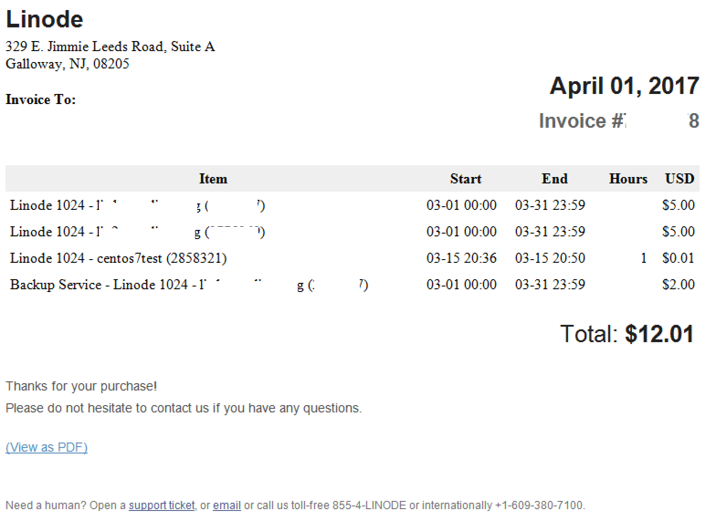Image resolution: width=716 pixels, height=521 pixels.
Task: Select the Start column header
Action: [x=466, y=179]
